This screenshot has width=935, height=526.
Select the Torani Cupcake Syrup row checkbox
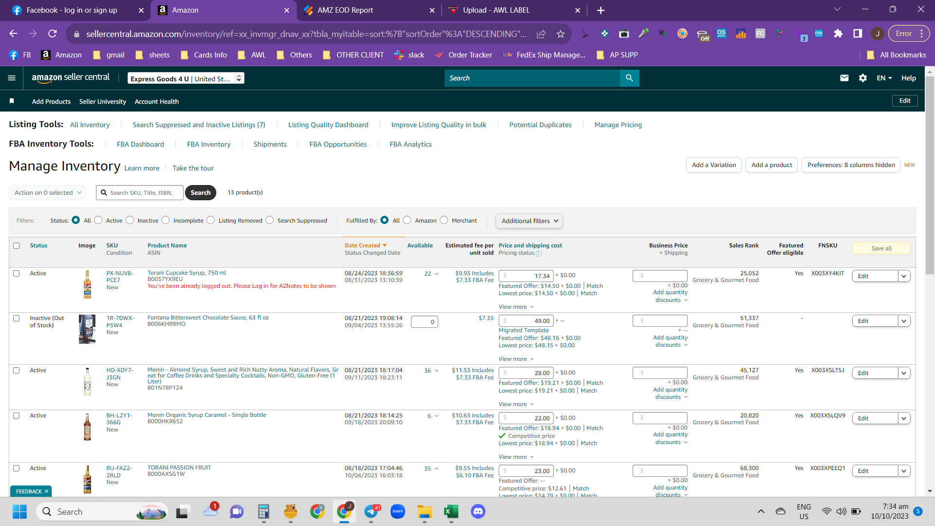point(17,274)
